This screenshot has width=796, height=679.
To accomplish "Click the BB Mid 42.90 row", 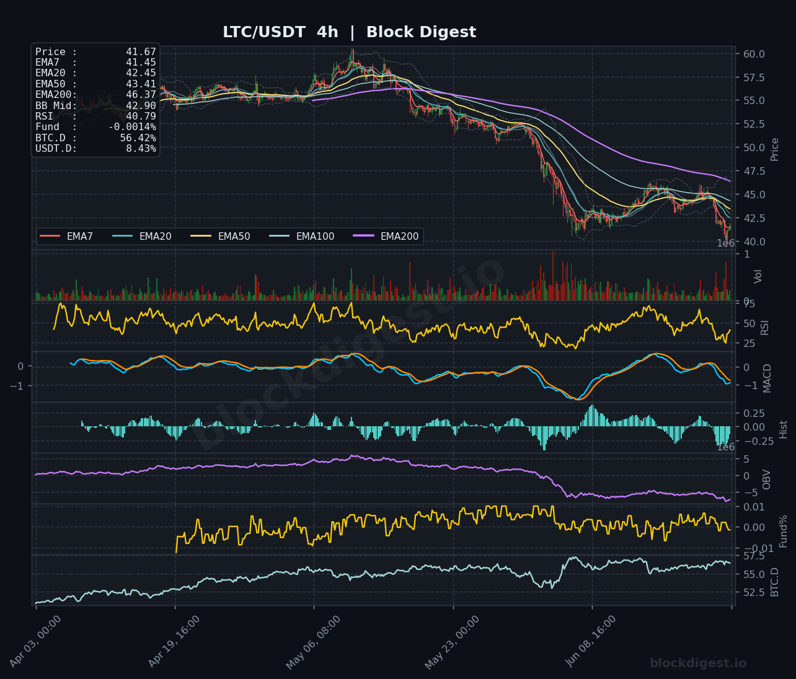I will [x=95, y=105].
